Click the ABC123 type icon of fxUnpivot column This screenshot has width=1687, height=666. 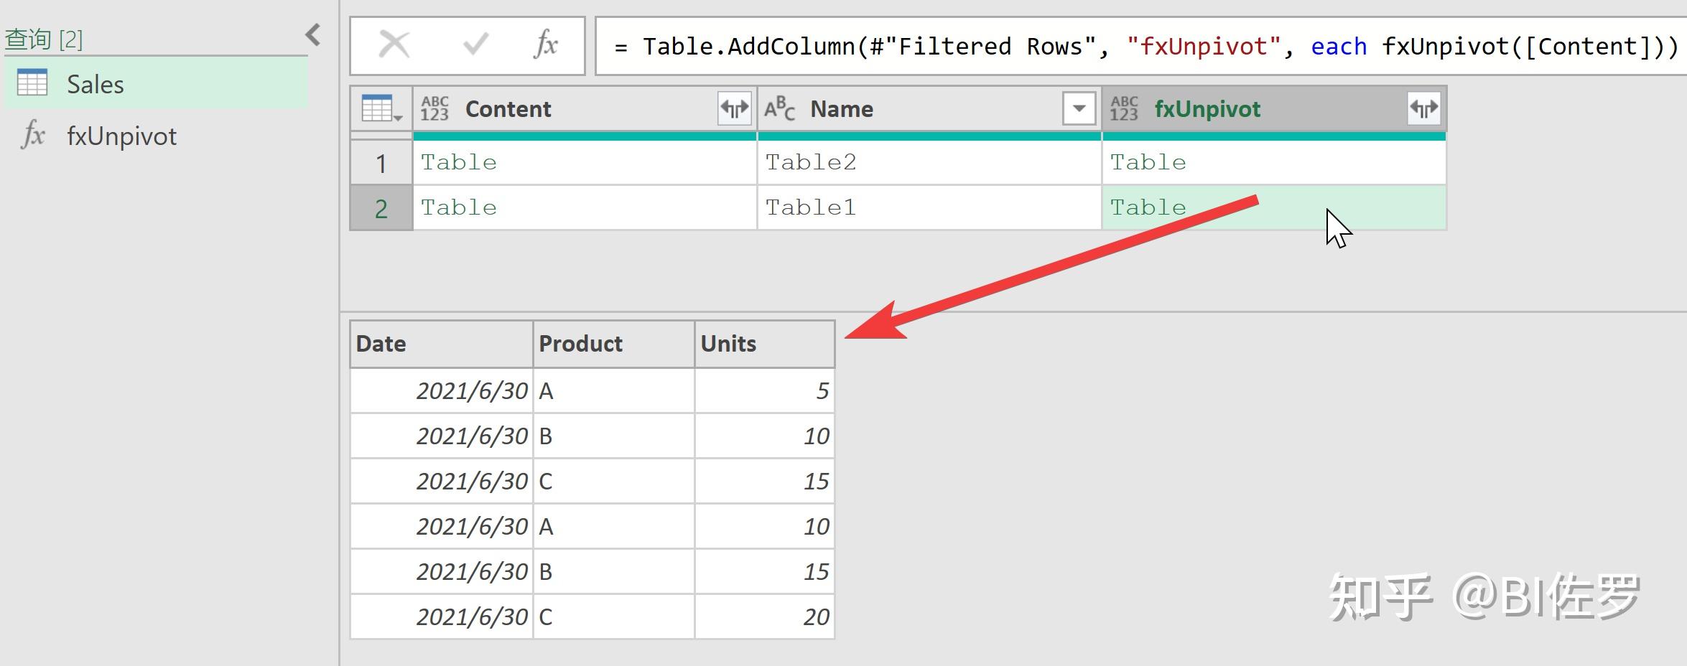coord(1124,108)
